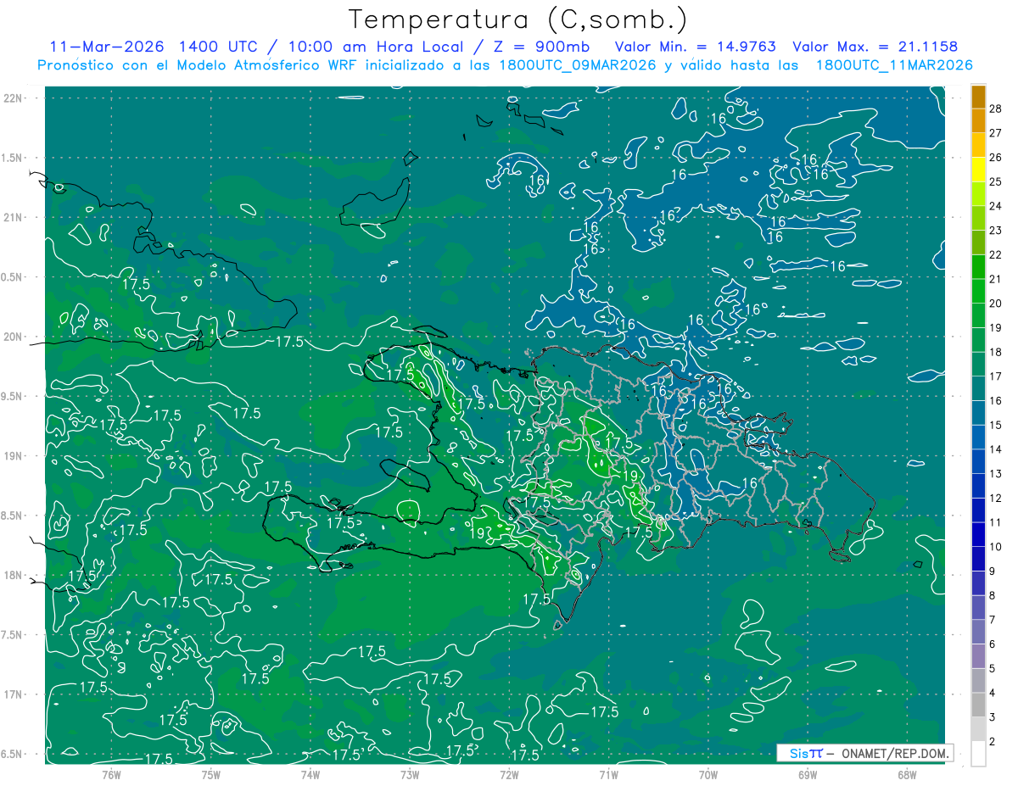Click the "71W" longitude axis label
1018x786 pixels.
coord(608,774)
